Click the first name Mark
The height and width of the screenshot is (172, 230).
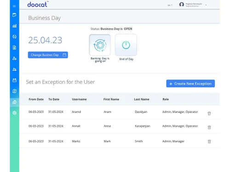coord(107,141)
